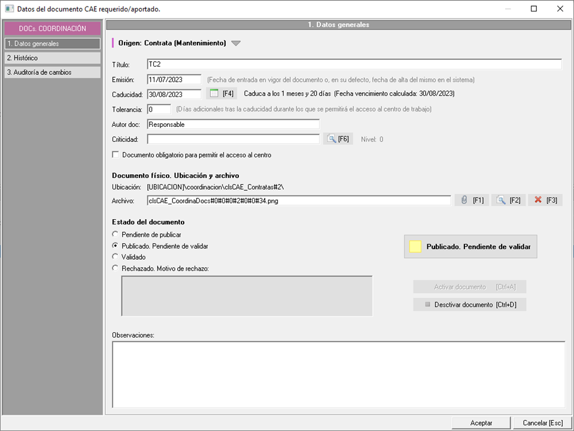Switch to Auditoría de cambios section

click(52, 72)
